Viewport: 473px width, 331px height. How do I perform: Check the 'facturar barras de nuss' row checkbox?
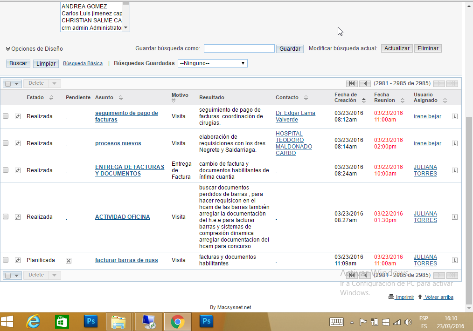tap(6, 260)
